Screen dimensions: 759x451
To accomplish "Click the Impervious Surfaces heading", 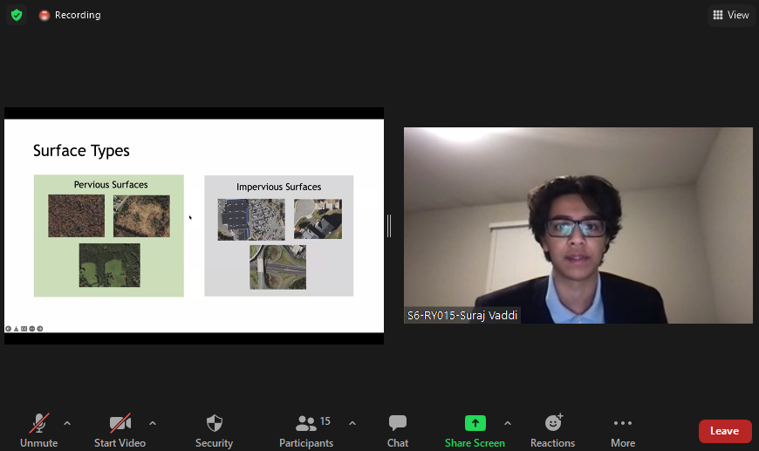I will click(x=279, y=187).
